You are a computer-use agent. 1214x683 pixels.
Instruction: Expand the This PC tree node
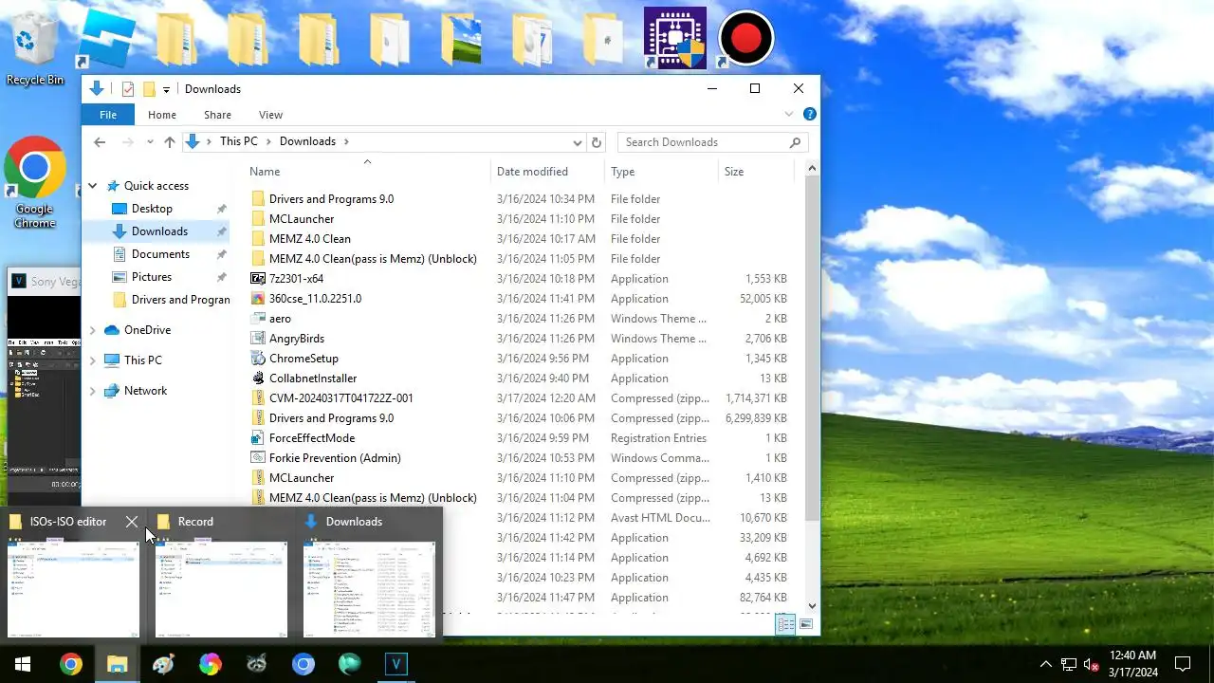[93, 360]
